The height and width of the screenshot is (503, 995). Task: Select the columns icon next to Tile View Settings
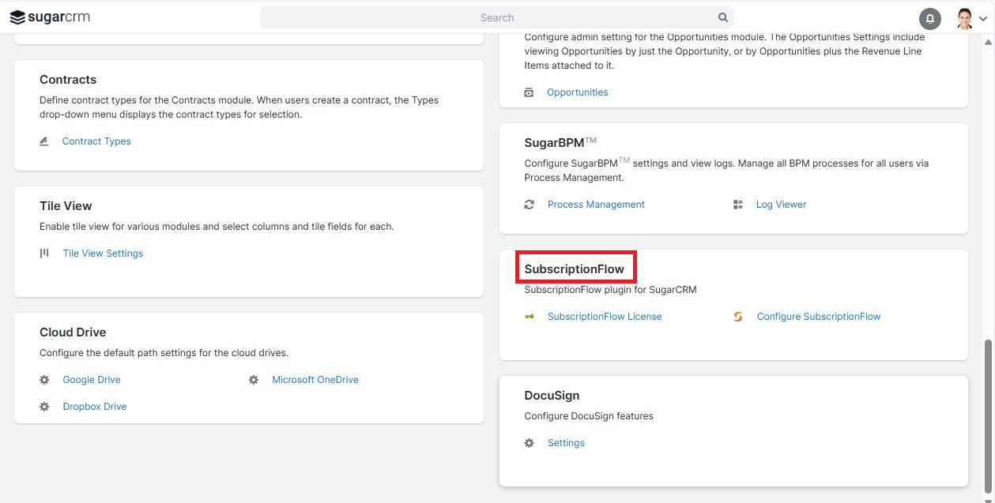45,253
